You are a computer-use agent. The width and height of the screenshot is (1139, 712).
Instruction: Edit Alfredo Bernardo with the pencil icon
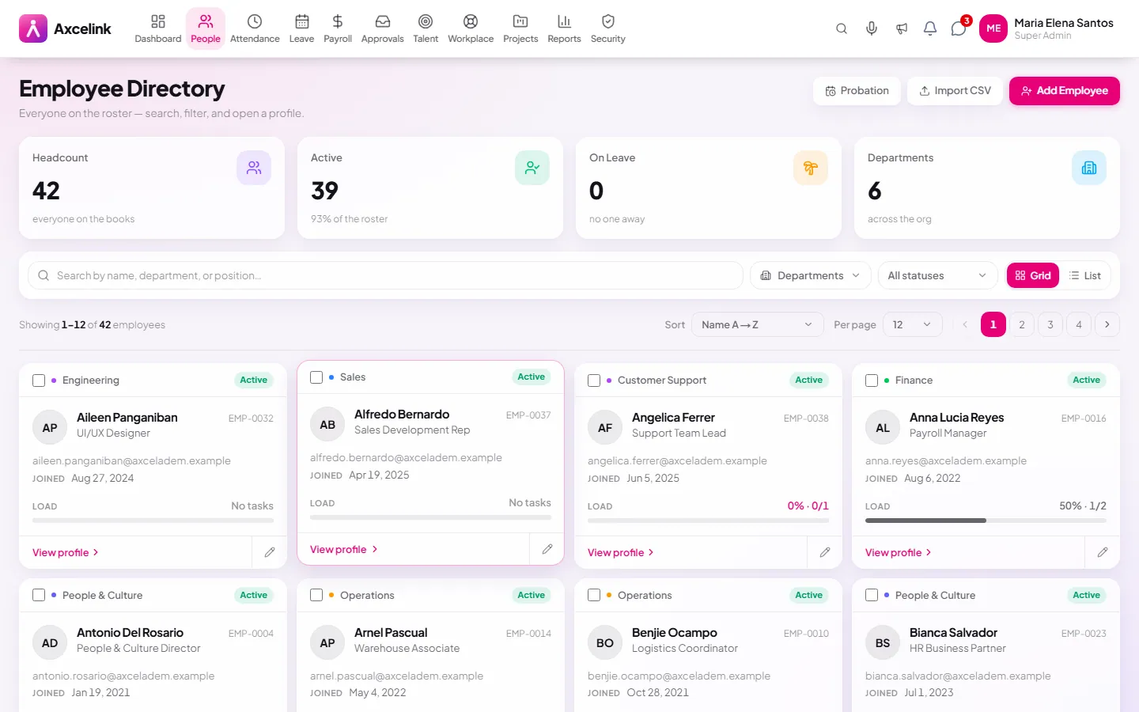[547, 549]
